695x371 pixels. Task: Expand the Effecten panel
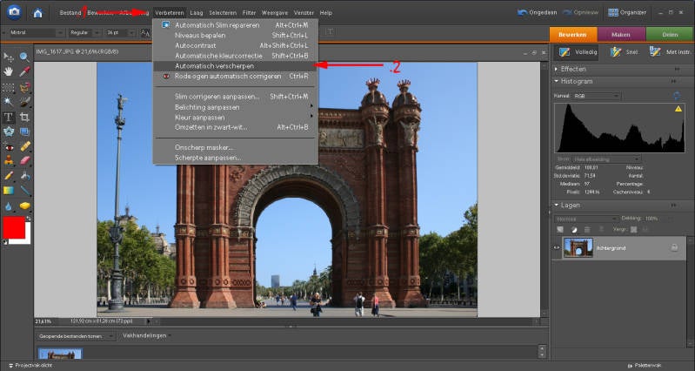(x=557, y=68)
